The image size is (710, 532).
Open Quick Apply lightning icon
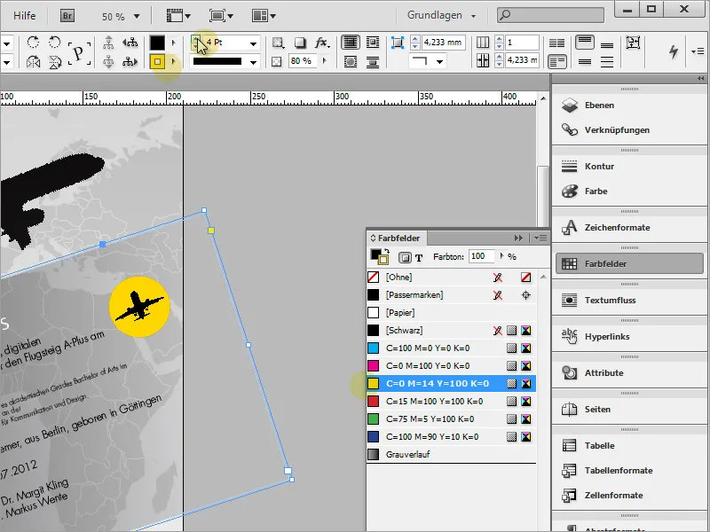point(674,51)
